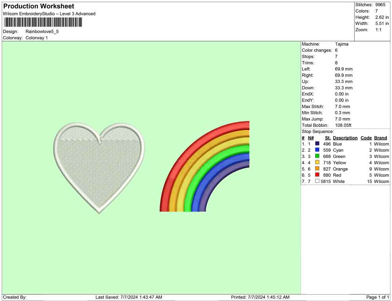
Task: Select the Yellow color swatch
Action: tap(317, 163)
